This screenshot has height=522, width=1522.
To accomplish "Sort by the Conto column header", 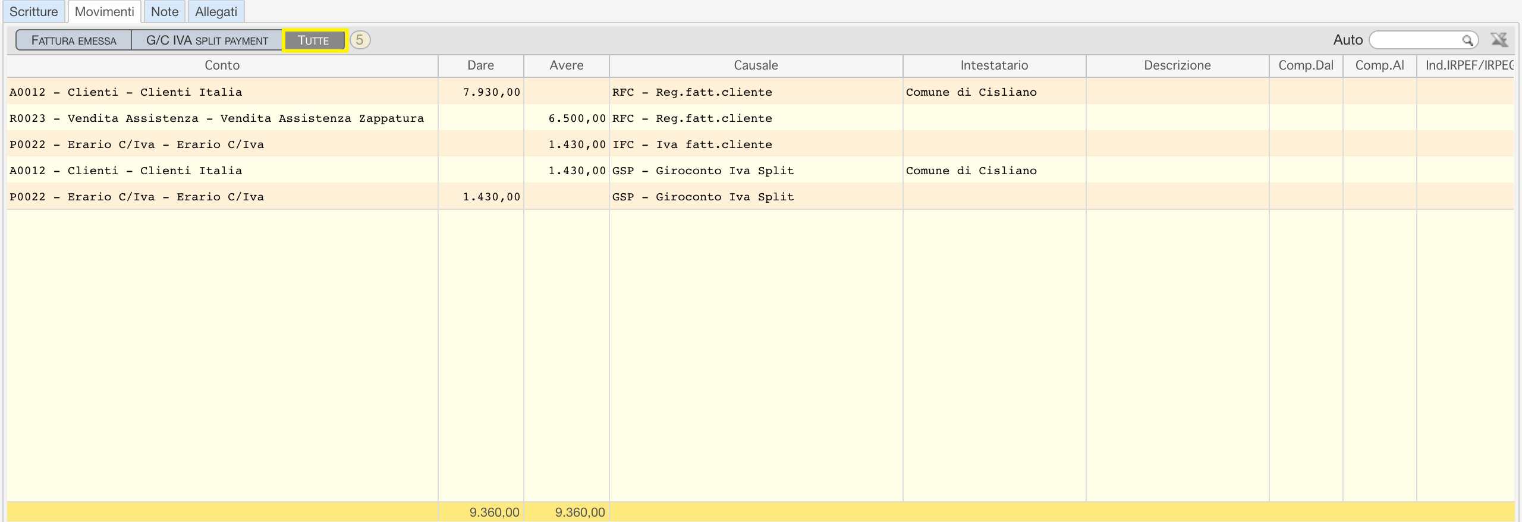I will click(x=222, y=65).
